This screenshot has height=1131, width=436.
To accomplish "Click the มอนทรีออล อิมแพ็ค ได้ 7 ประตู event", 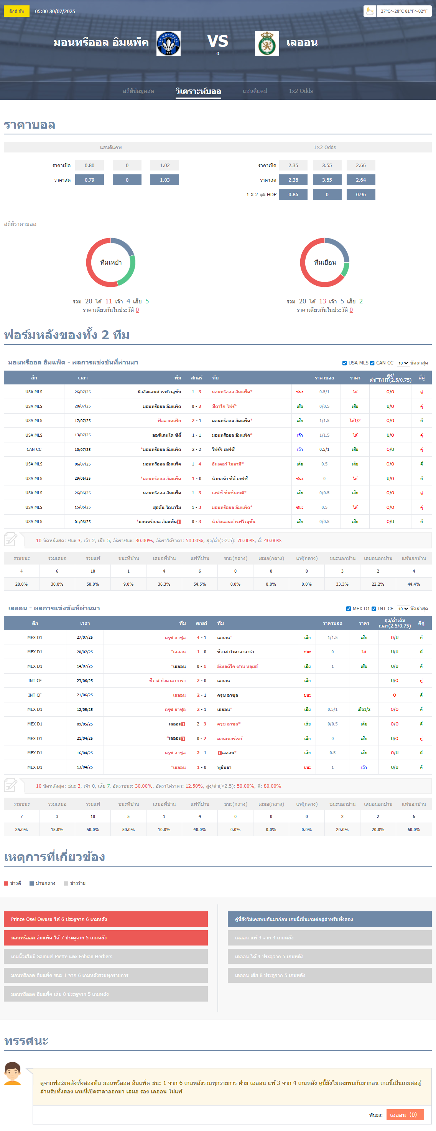I will pos(105,938).
